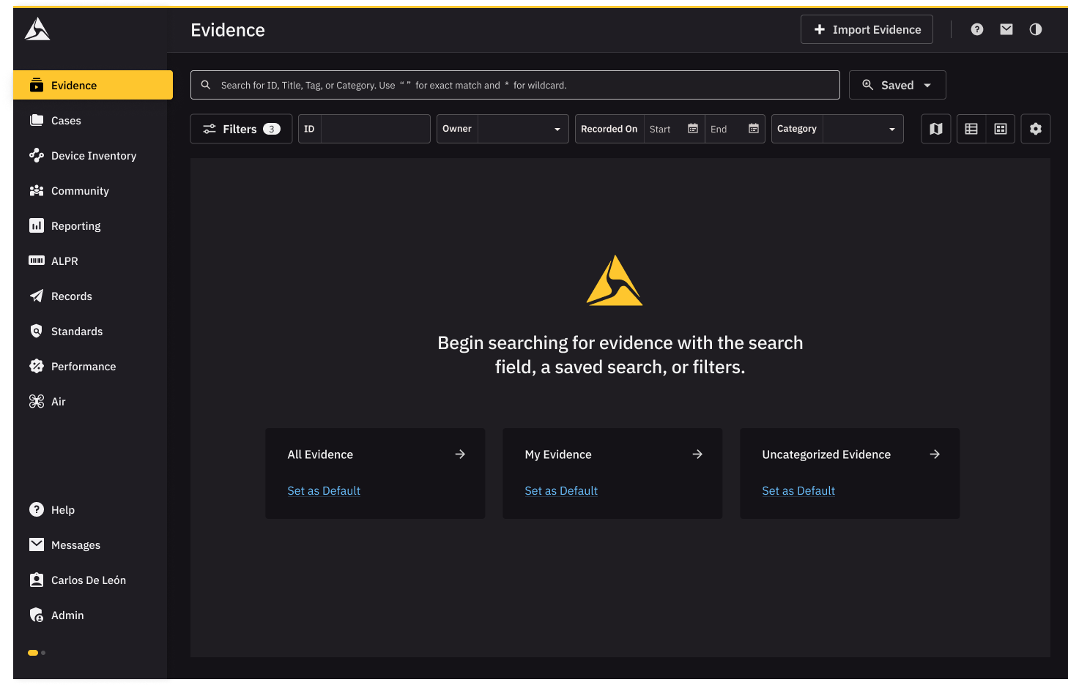Switch to the map view of evidence

pyautogui.click(x=935, y=128)
